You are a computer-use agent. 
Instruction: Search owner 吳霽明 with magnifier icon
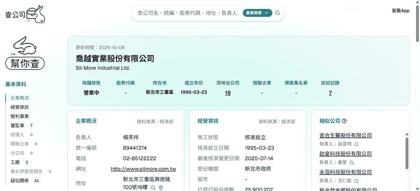[x=356, y=144]
